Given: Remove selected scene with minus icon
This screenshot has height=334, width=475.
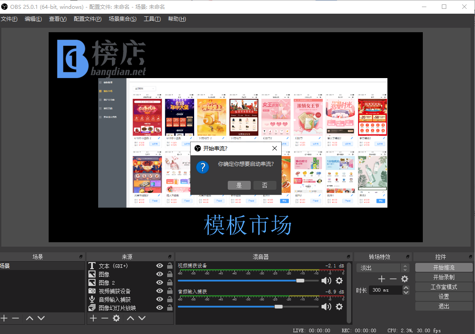Looking at the screenshot, I should (15, 318).
